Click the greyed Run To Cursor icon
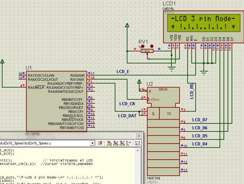 [x=128, y=143]
